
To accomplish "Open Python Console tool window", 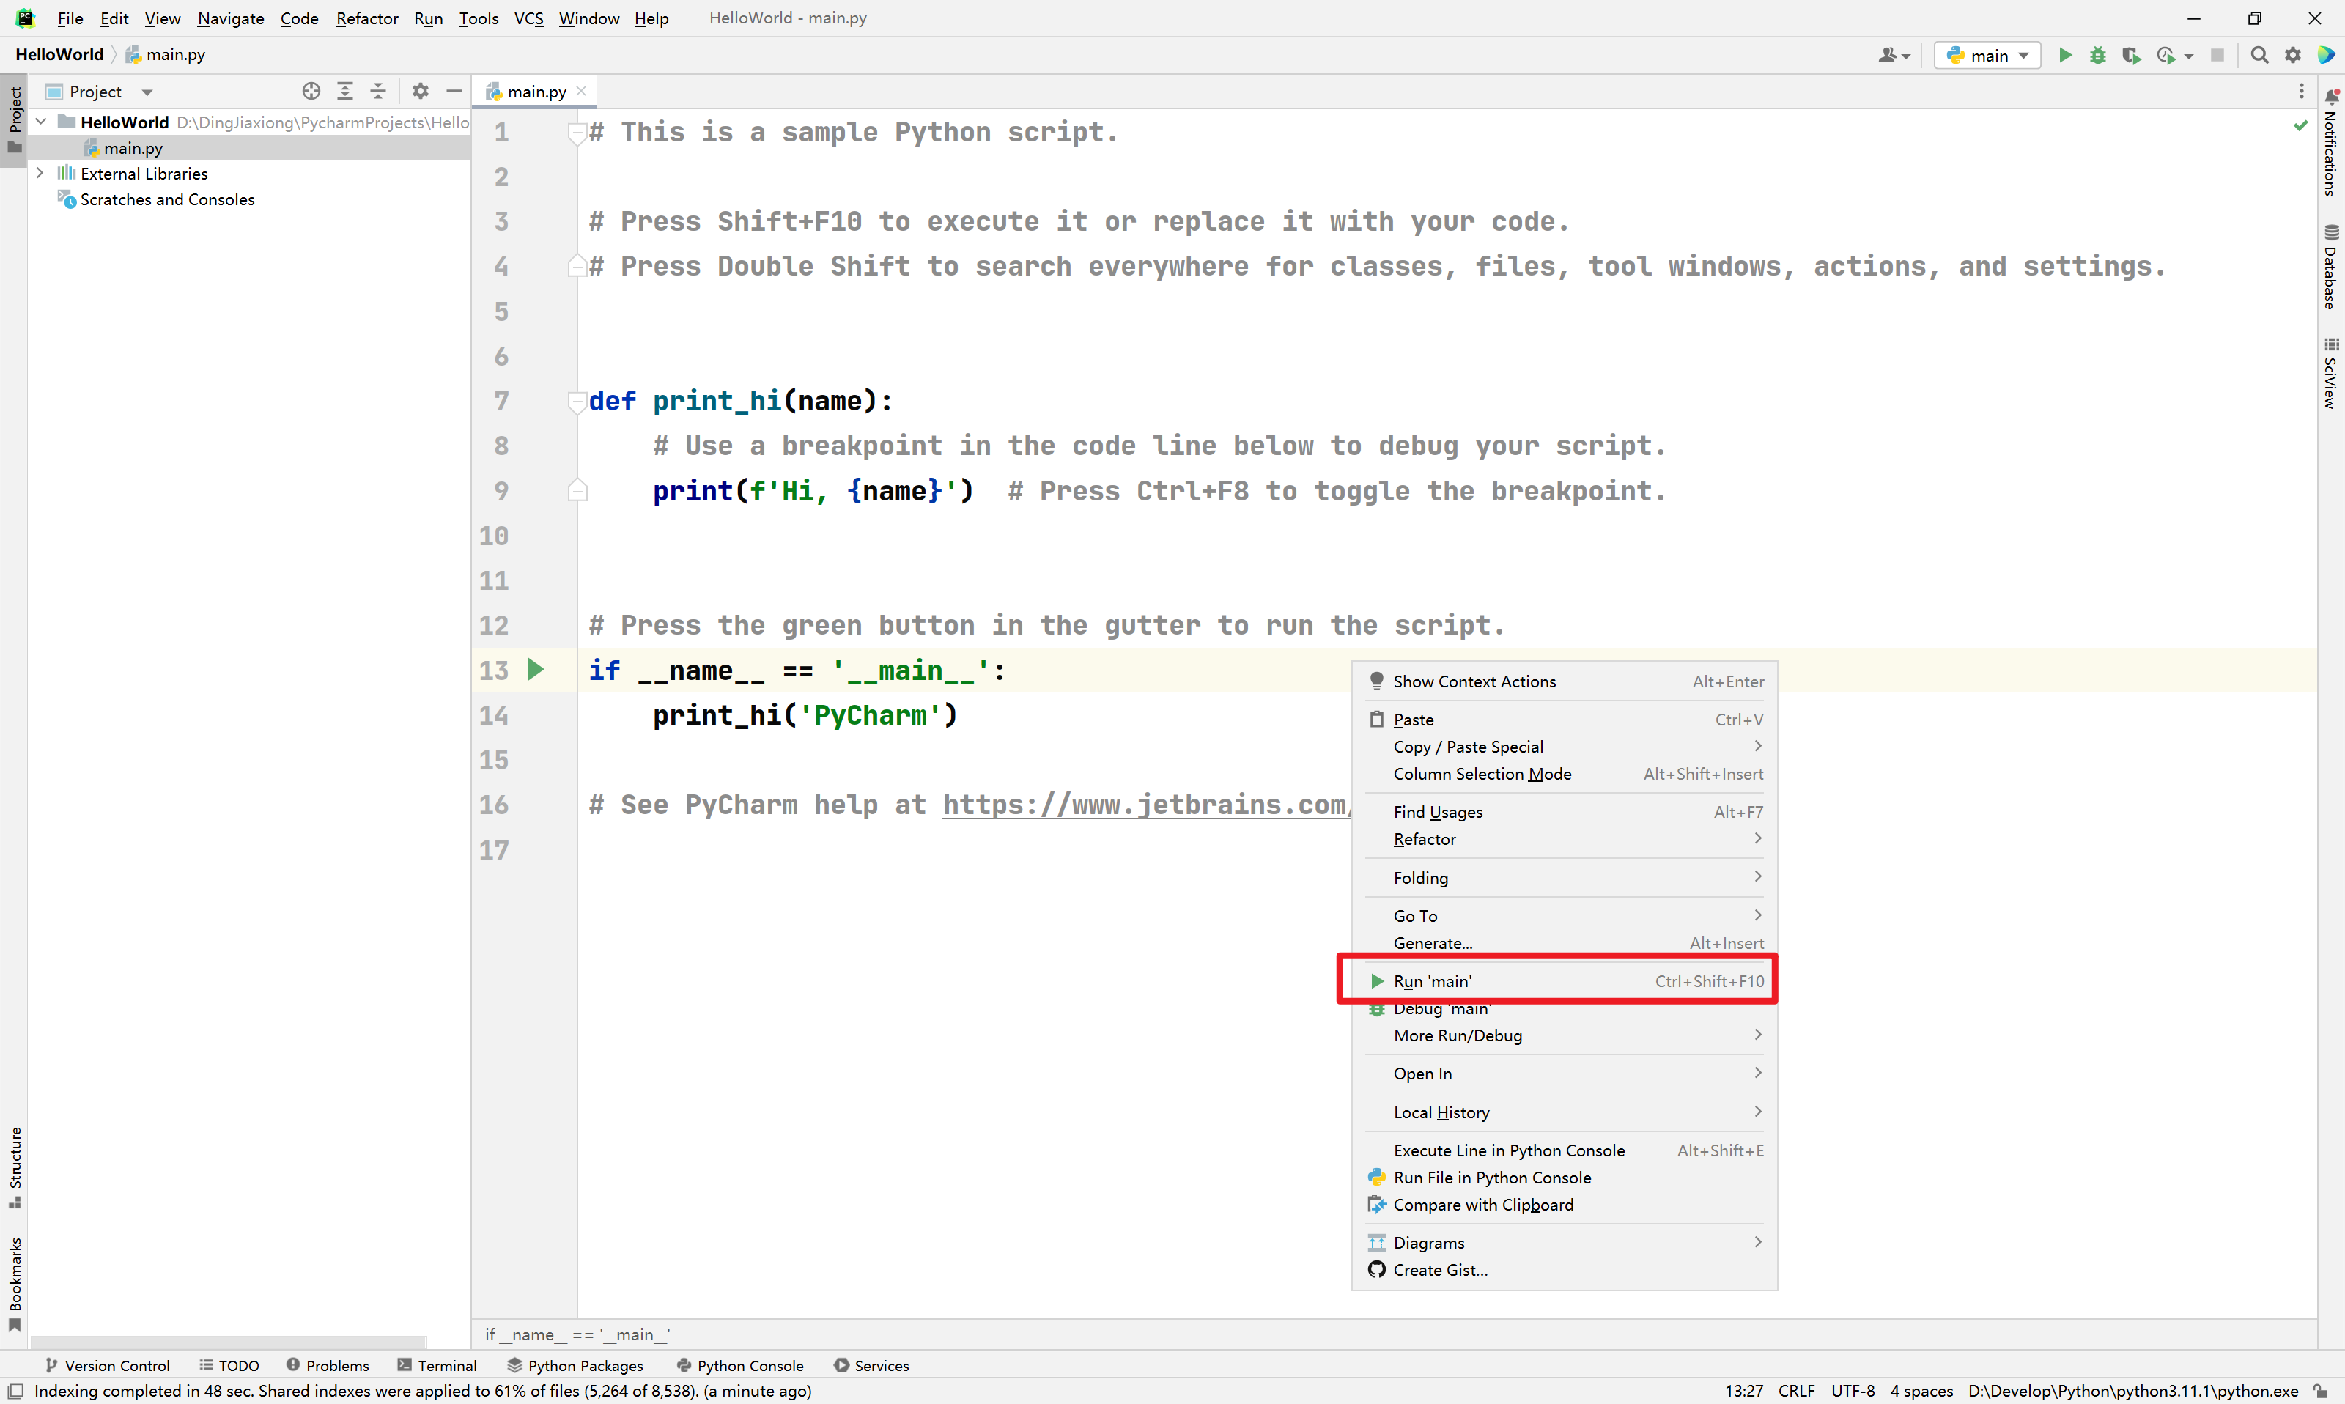I will coord(739,1365).
